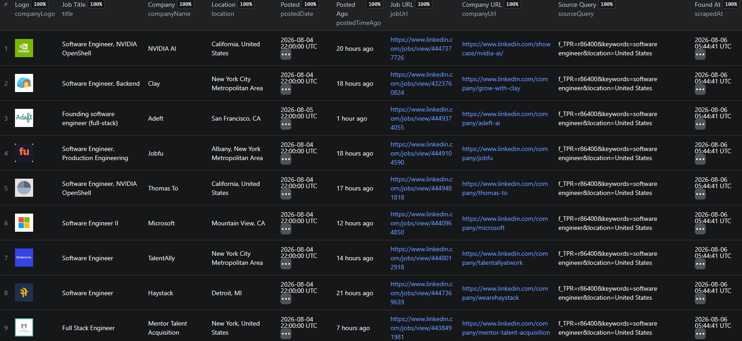Click the '7 hours ago' posted cell
Screen dimensions: 742x341
(x=353, y=328)
